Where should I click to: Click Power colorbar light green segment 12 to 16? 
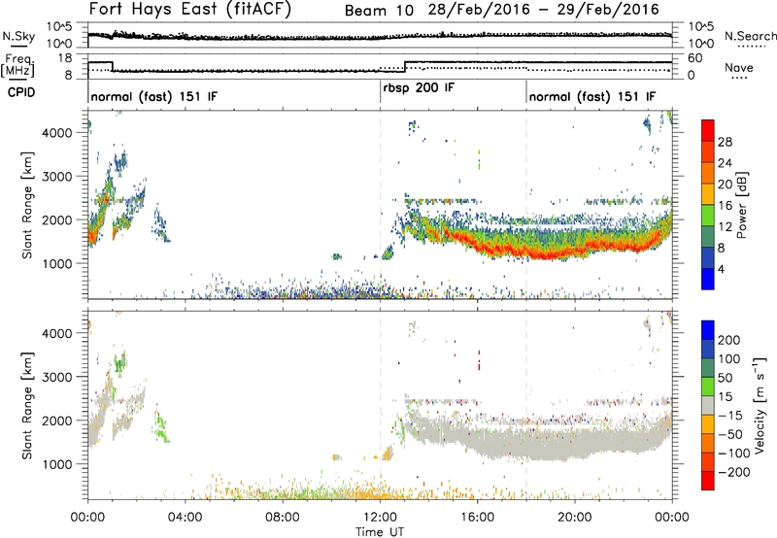point(708,216)
